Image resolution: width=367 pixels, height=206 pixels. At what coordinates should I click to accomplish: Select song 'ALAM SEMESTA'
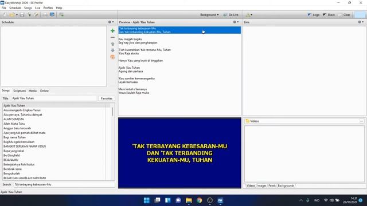(x=14, y=119)
